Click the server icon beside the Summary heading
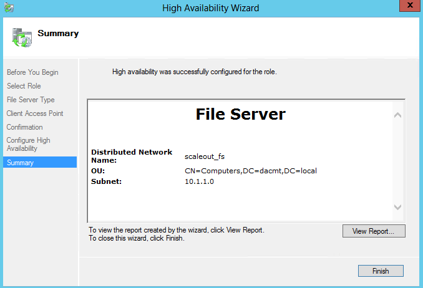This screenshot has height=288, width=423. point(22,37)
